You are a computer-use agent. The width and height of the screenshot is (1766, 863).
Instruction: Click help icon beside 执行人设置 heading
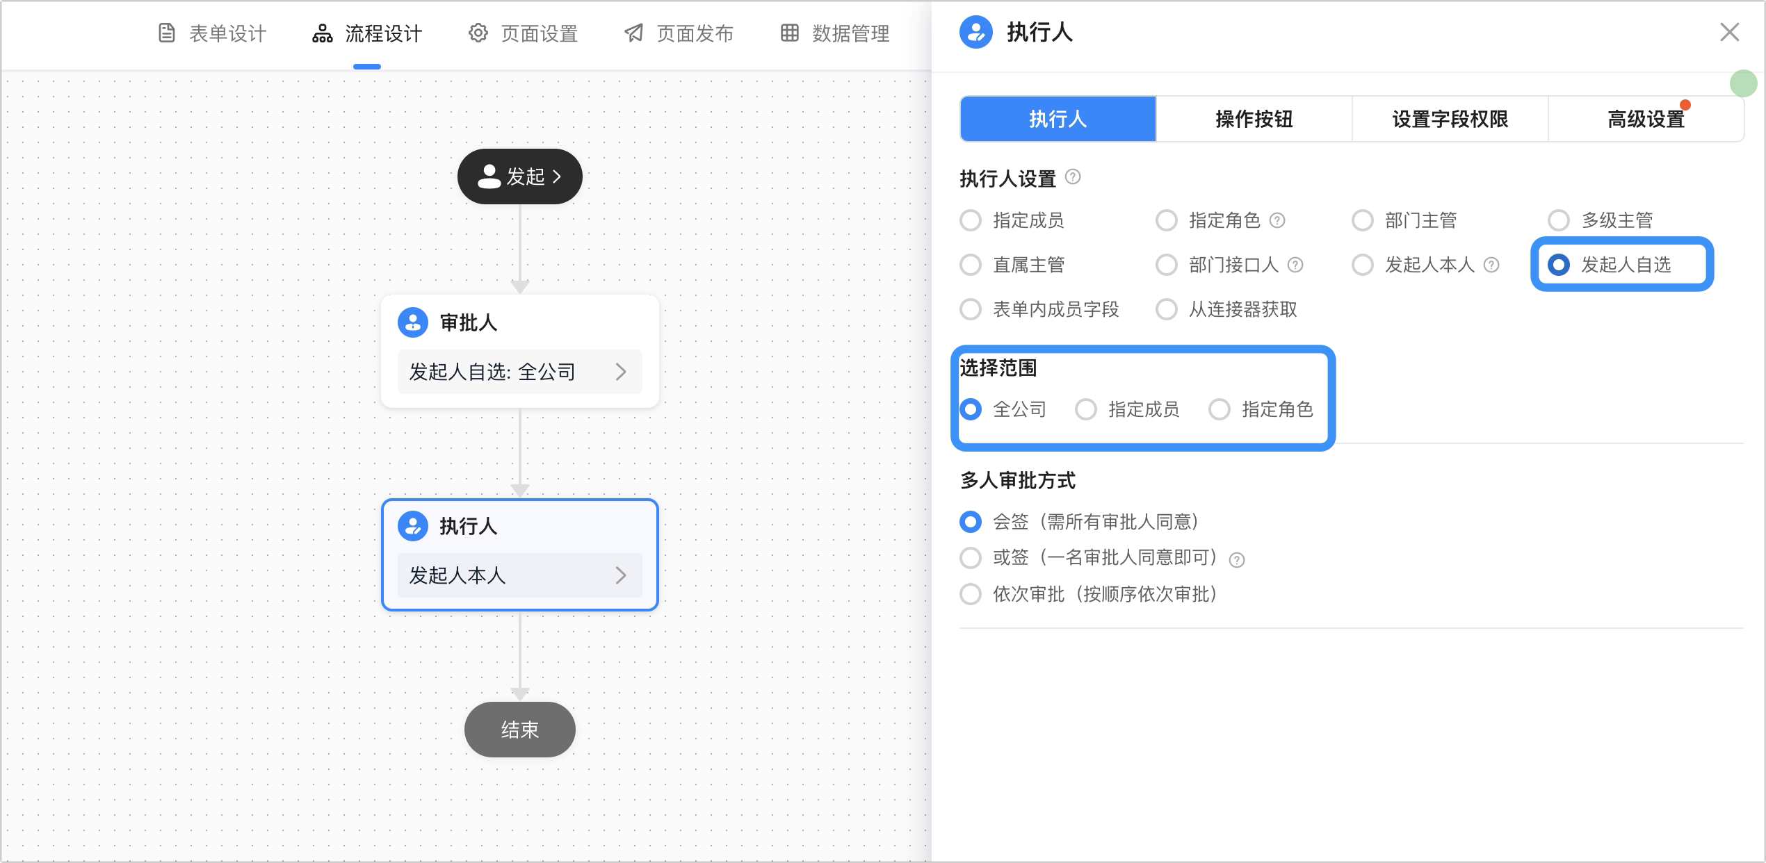1073,176
